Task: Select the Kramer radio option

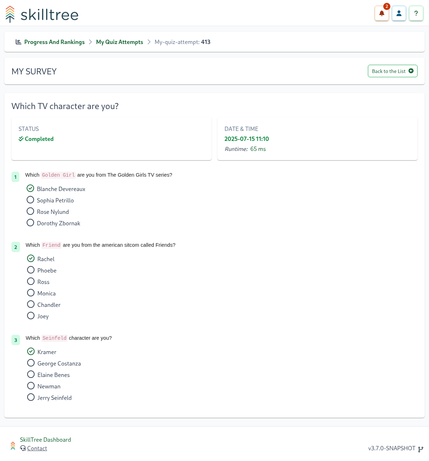Action: [31, 351]
